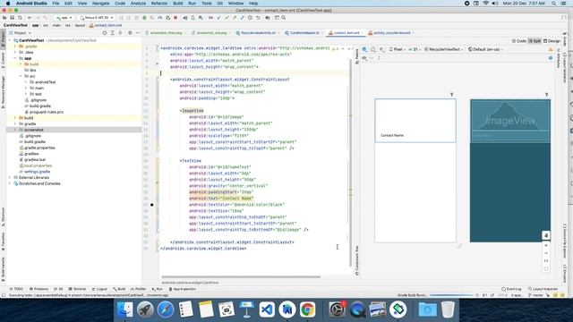Expand the screenshot folder node
The width and height of the screenshot is (573, 322).
click(x=15, y=130)
